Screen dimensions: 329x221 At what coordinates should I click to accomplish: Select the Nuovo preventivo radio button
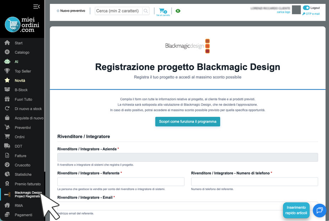(58, 11)
